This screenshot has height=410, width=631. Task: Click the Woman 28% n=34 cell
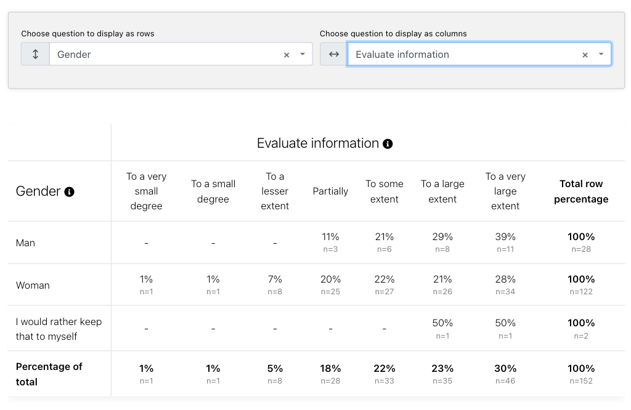pyautogui.click(x=505, y=285)
